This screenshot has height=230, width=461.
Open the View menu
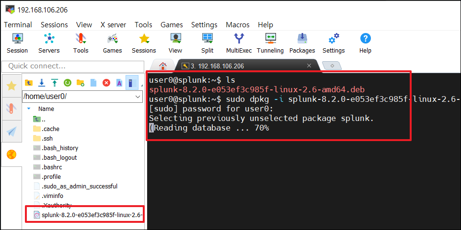tap(84, 25)
